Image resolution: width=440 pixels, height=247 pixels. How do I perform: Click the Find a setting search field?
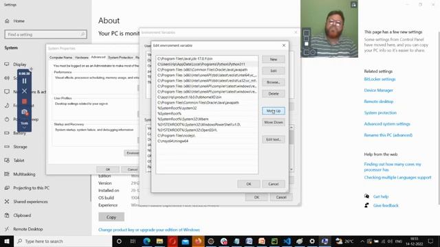(46, 34)
